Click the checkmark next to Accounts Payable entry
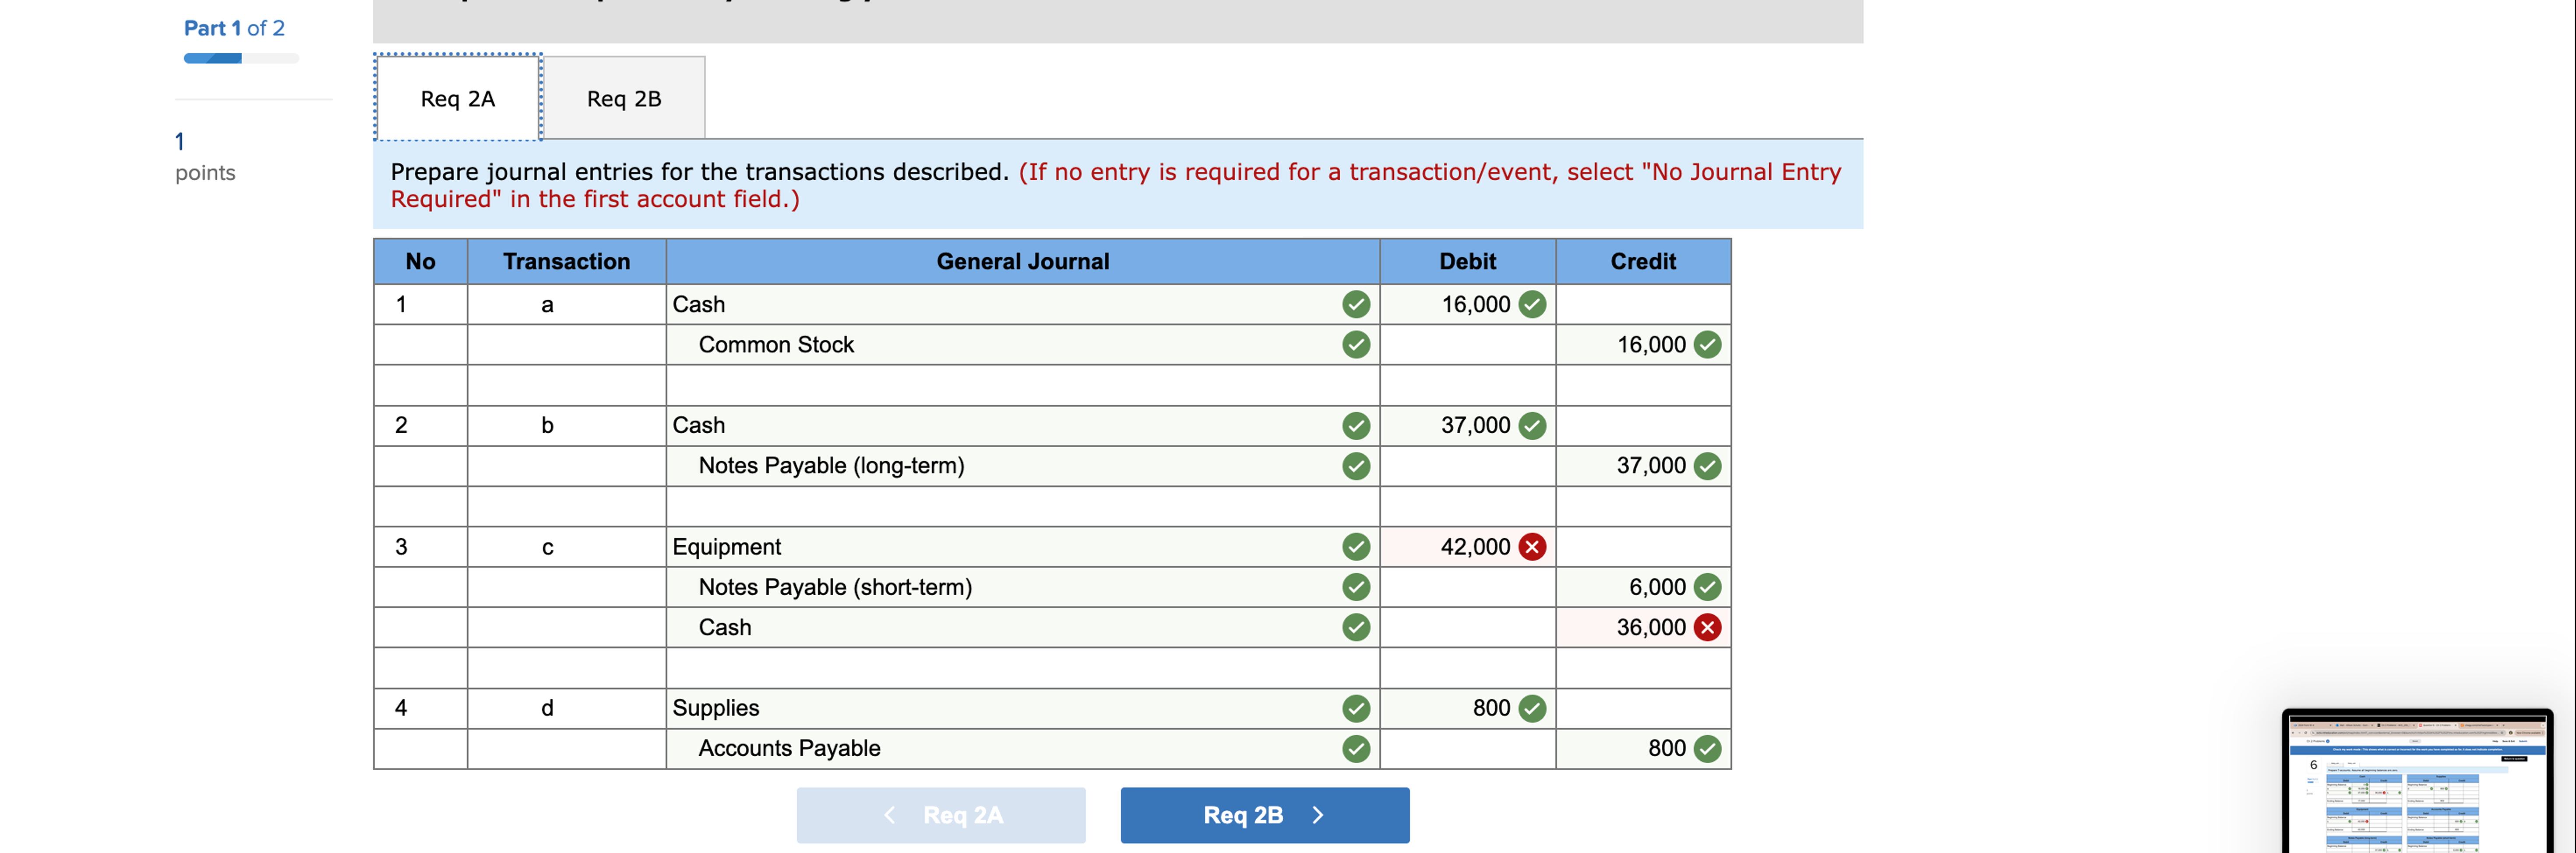The image size is (2576, 853). [x=1355, y=747]
